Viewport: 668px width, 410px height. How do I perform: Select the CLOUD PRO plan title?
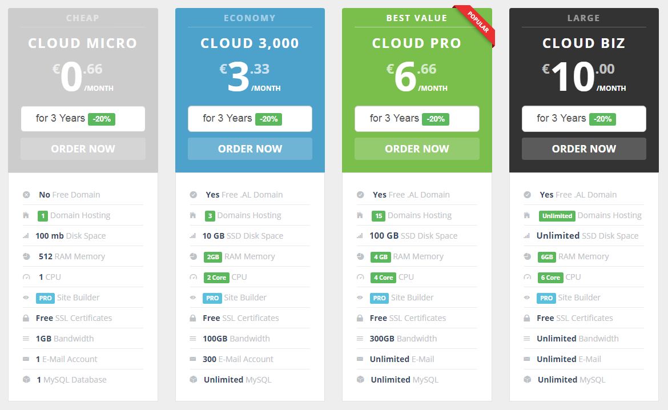[x=417, y=43]
